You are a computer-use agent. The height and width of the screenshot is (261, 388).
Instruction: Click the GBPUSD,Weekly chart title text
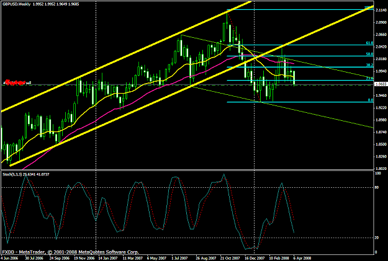[16, 4]
